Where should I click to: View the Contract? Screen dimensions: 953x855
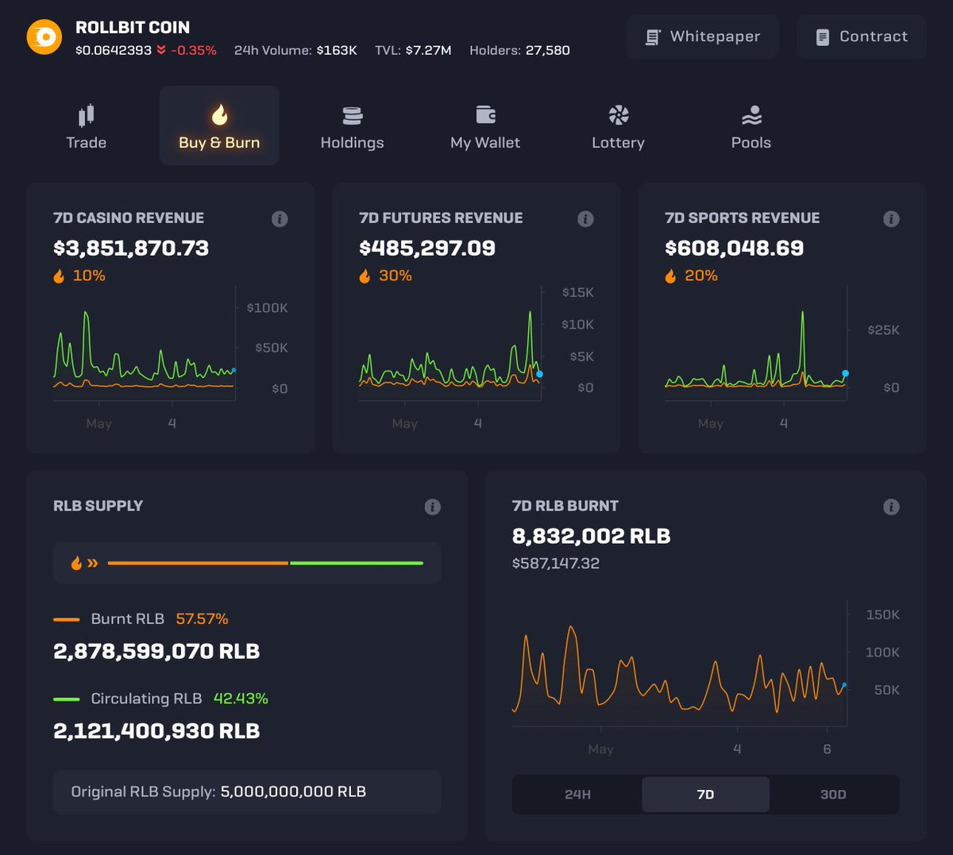coord(861,37)
